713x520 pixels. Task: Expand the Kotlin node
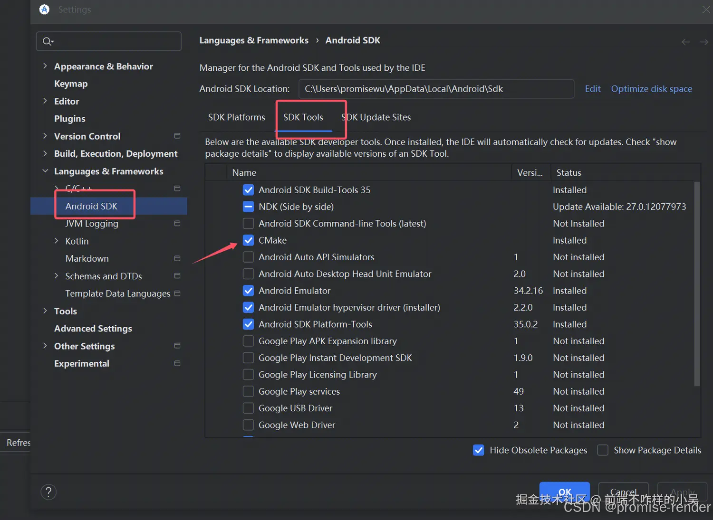click(56, 241)
